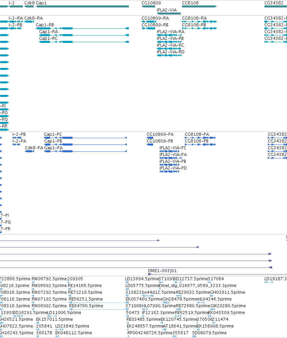Click the Gap1-PC protein label
The height and width of the screenshot is (338, 287).
click(x=53, y=134)
